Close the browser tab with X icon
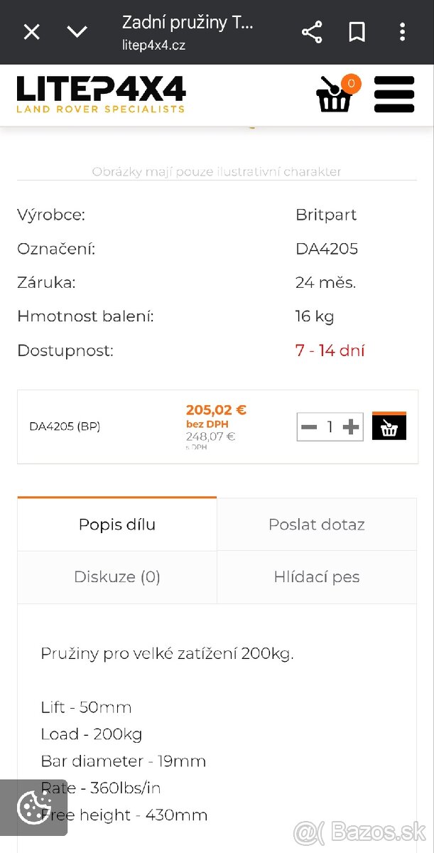Viewport: 434px width, 853px height. pyautogui.click(x=32, y=32)
